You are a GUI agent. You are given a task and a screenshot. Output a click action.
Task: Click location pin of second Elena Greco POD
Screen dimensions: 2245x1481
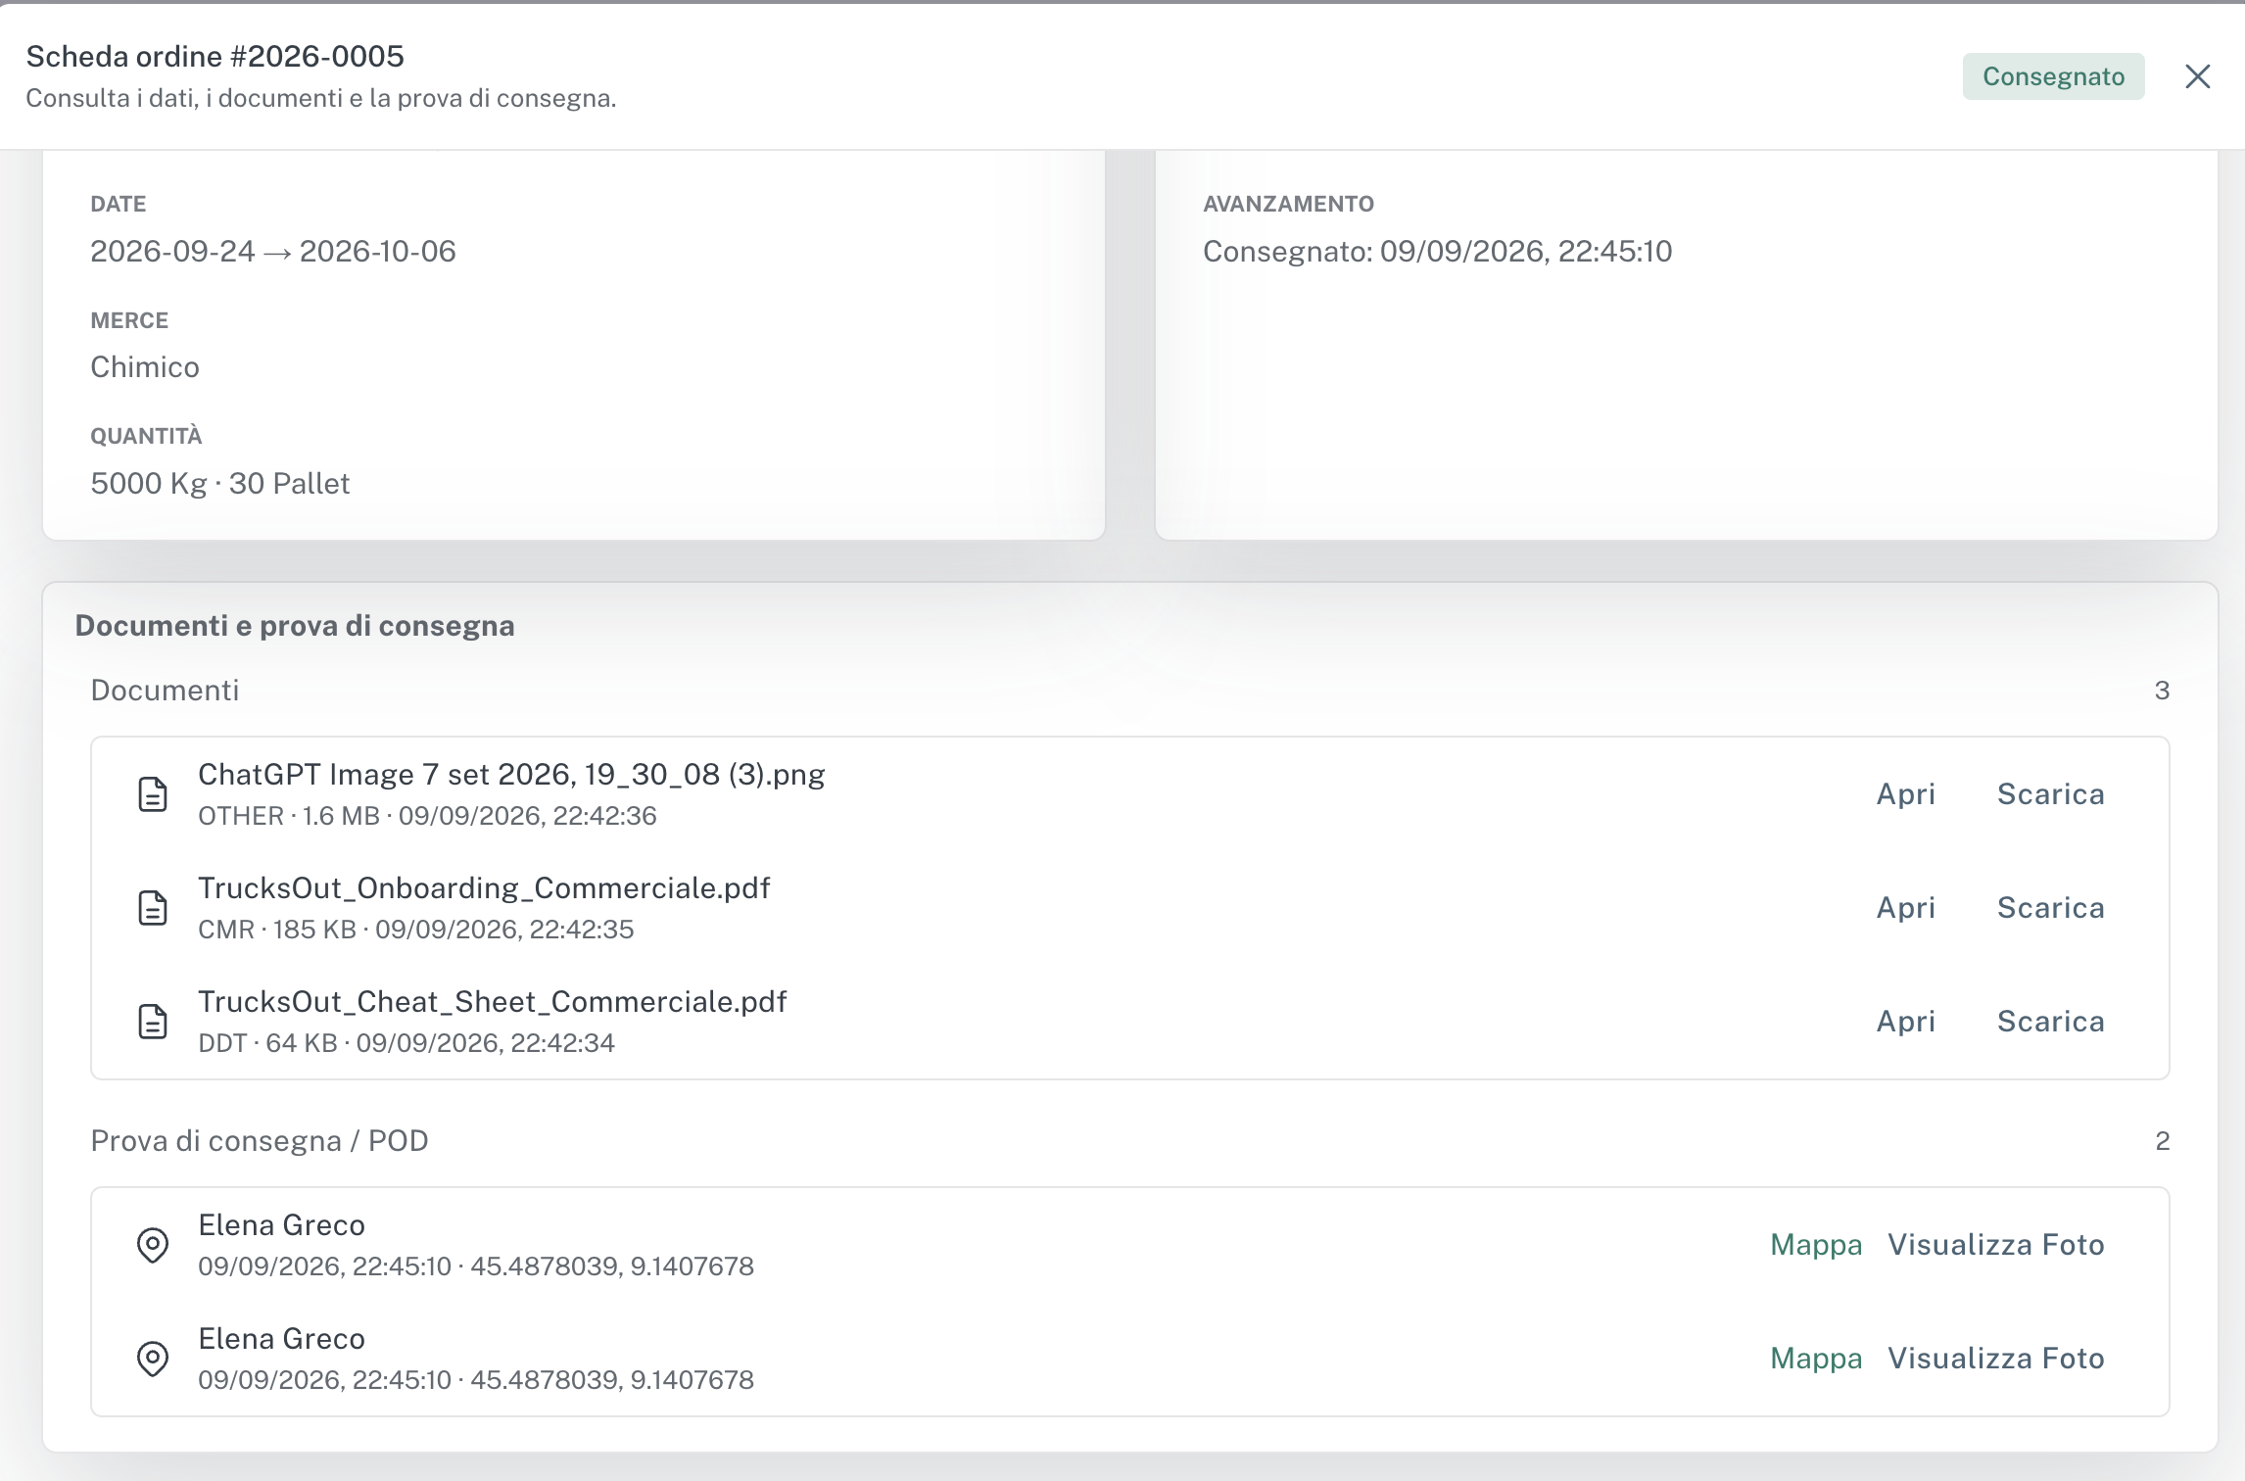(153, 1359)
